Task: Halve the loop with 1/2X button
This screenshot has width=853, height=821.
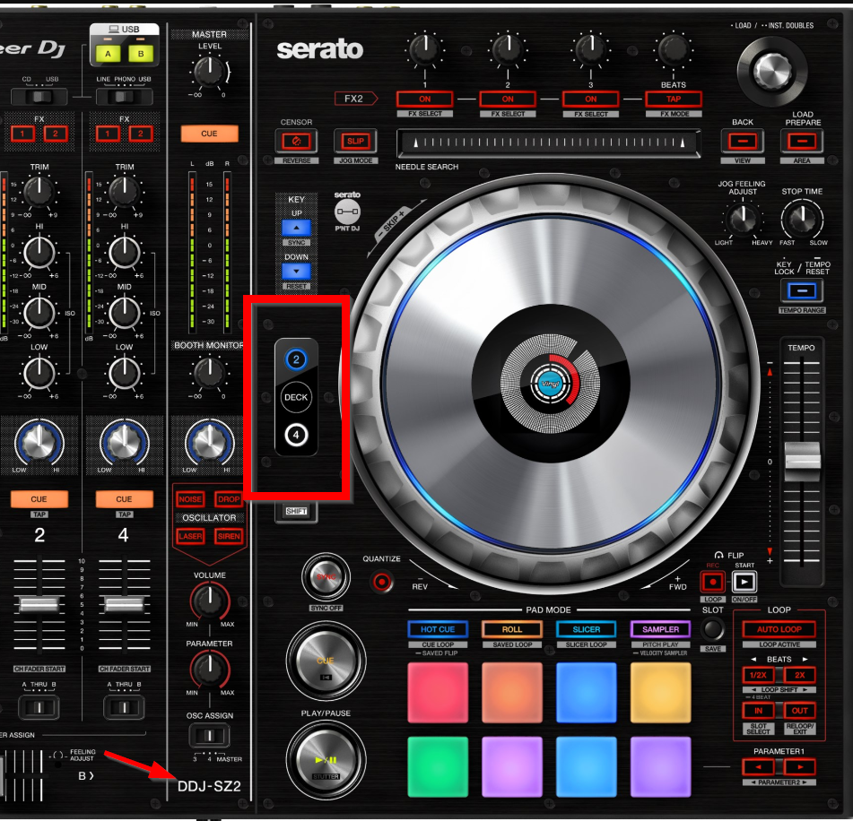Action: [758, 675]
